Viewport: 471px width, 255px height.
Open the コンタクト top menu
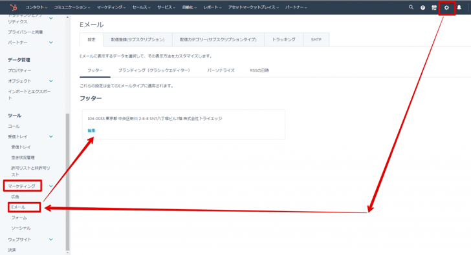tap(36, 7)
